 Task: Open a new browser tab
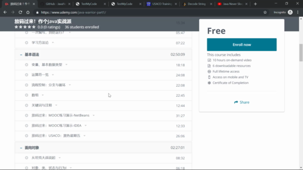coord(255,4)
